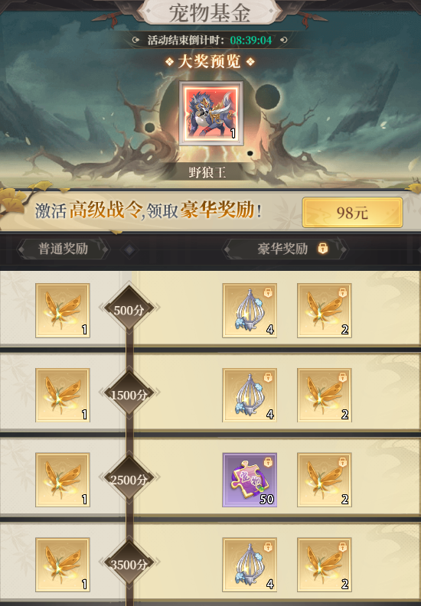Image resolution: width=421 pixels, height=606 pixels.
Task: Claim the free butterfly reward at 3500分
Action: click(63, 565)
